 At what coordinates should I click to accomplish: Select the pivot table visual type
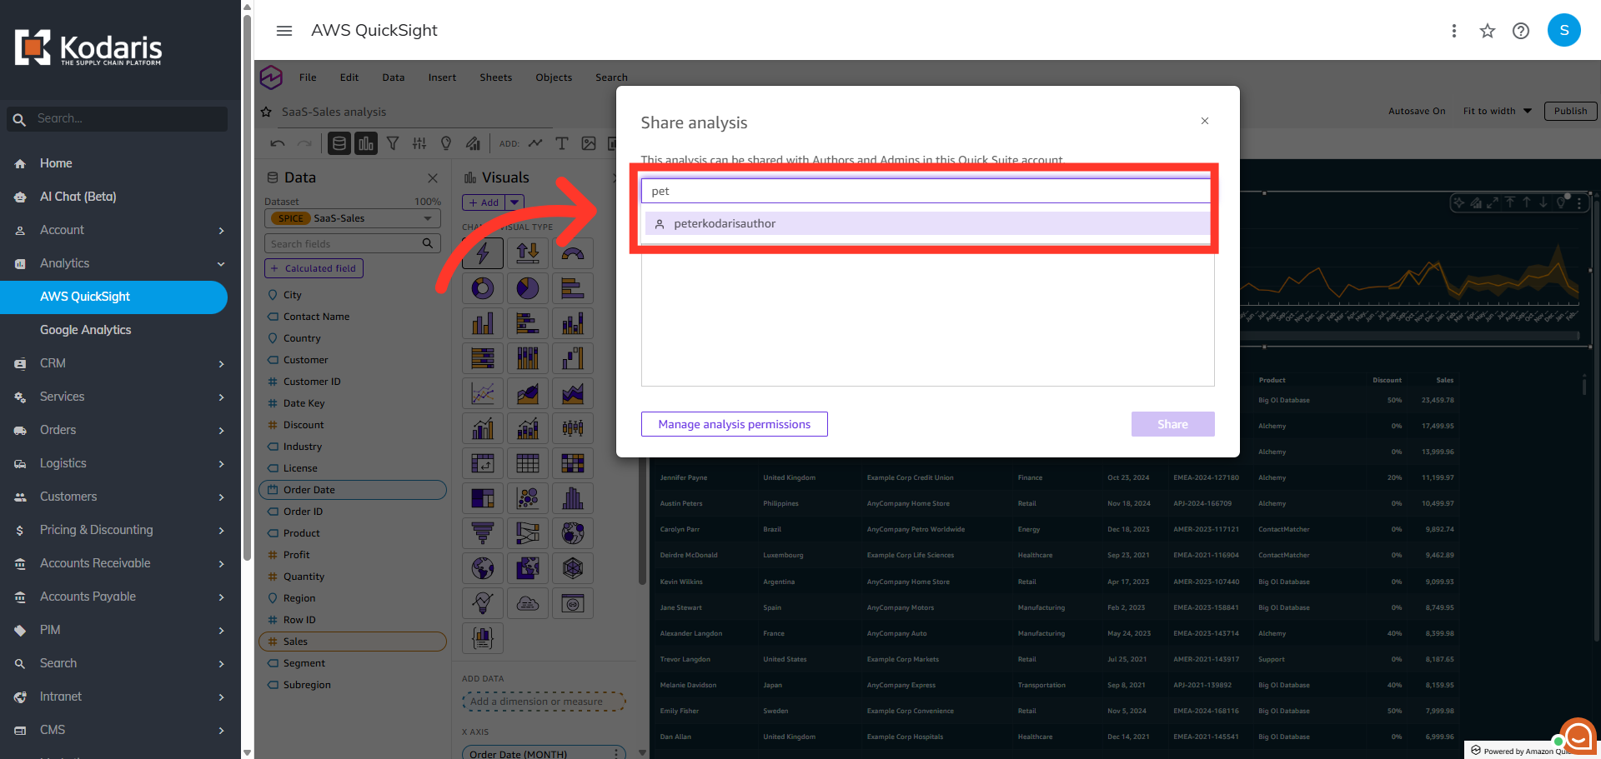click(x=483, y=463)
